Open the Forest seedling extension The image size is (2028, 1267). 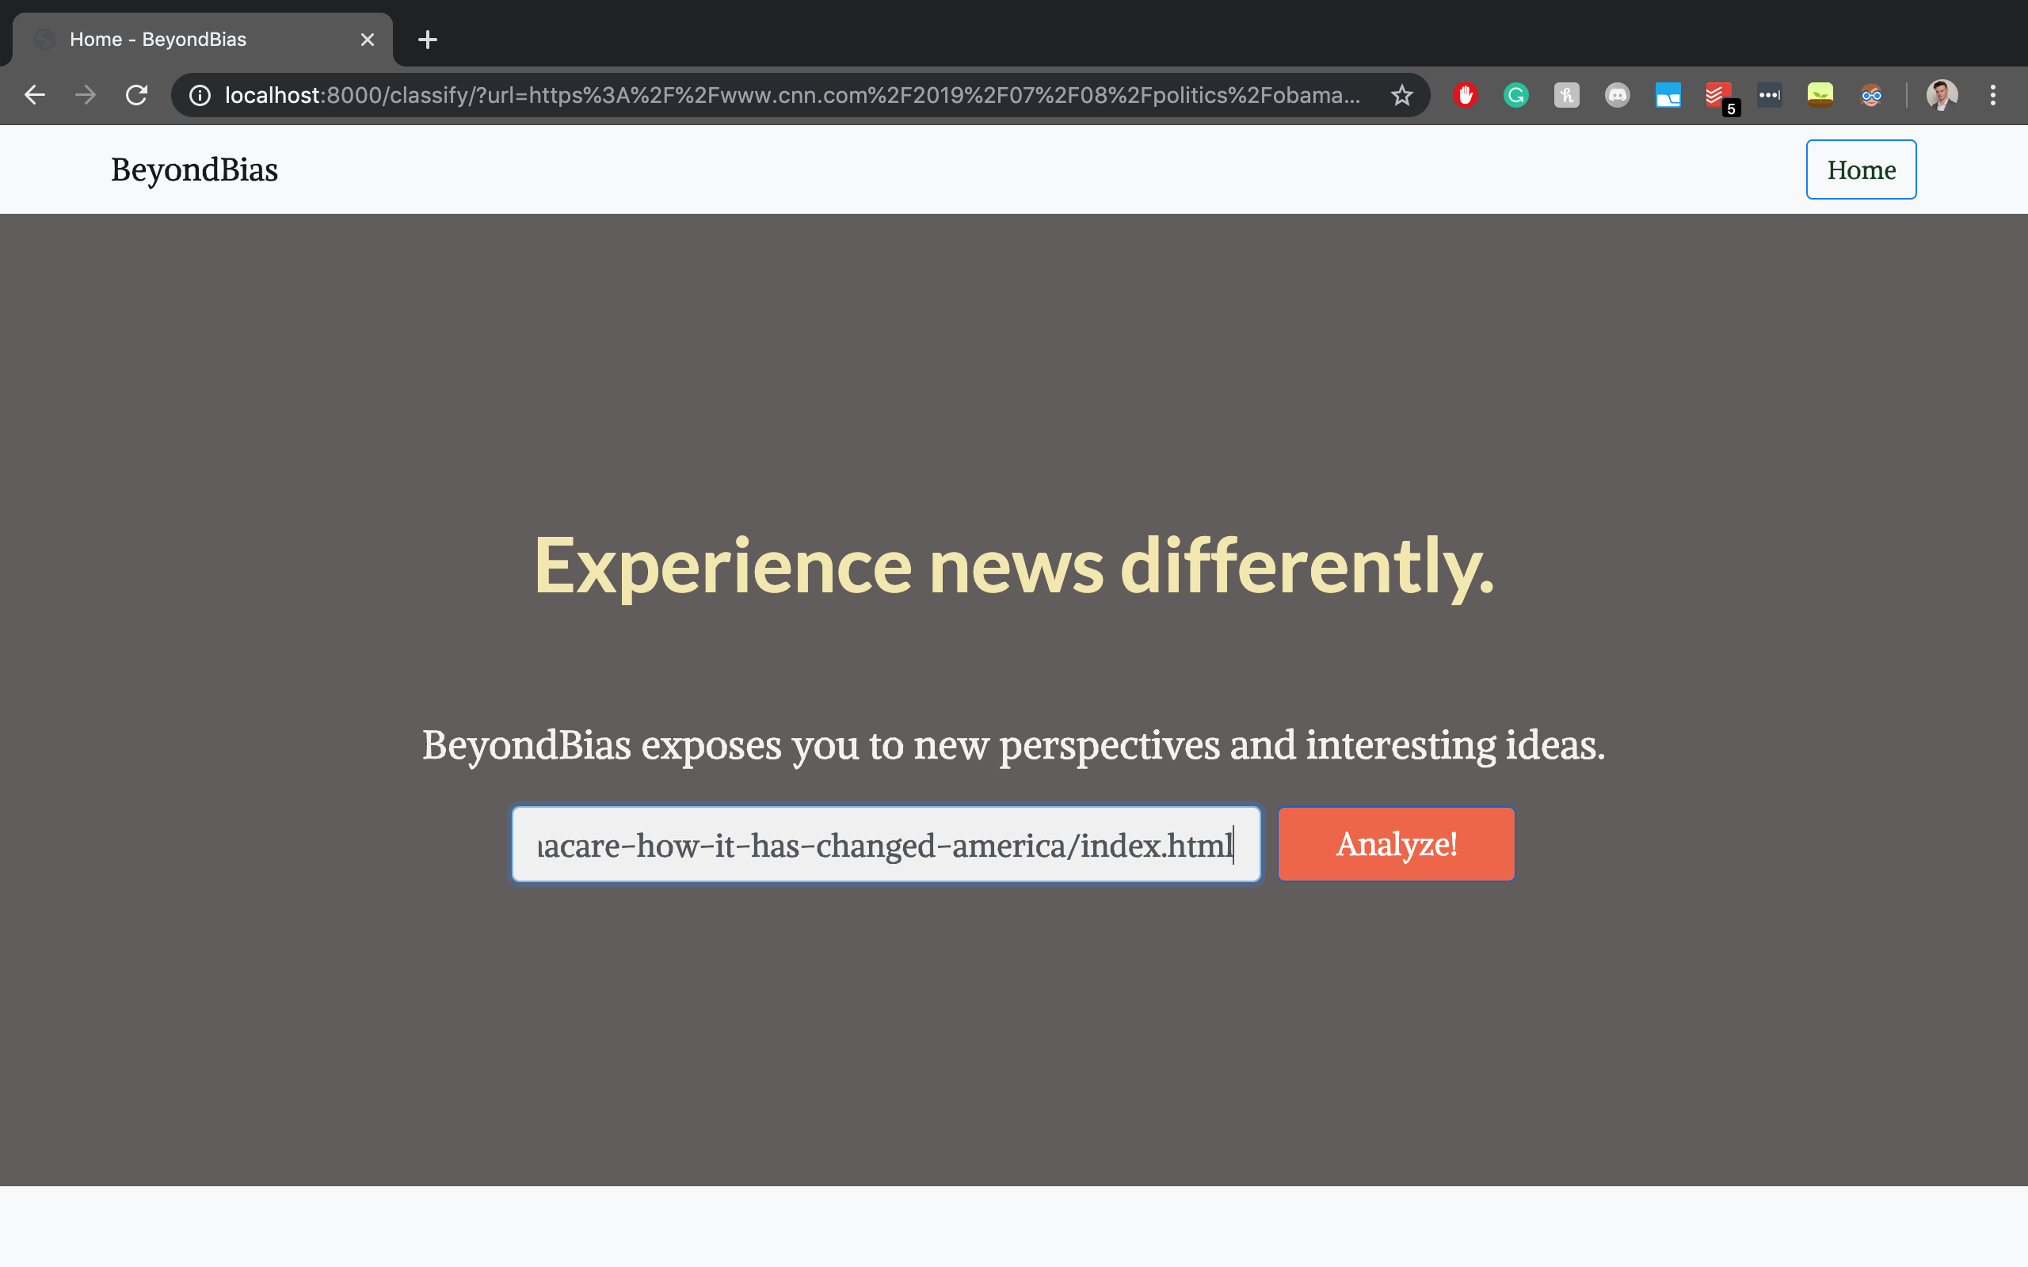[x=1820, y=95]
